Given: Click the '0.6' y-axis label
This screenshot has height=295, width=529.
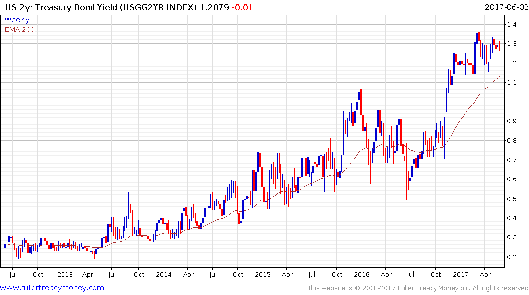Looking at the screenshot, I should click(x=512, y=179).
